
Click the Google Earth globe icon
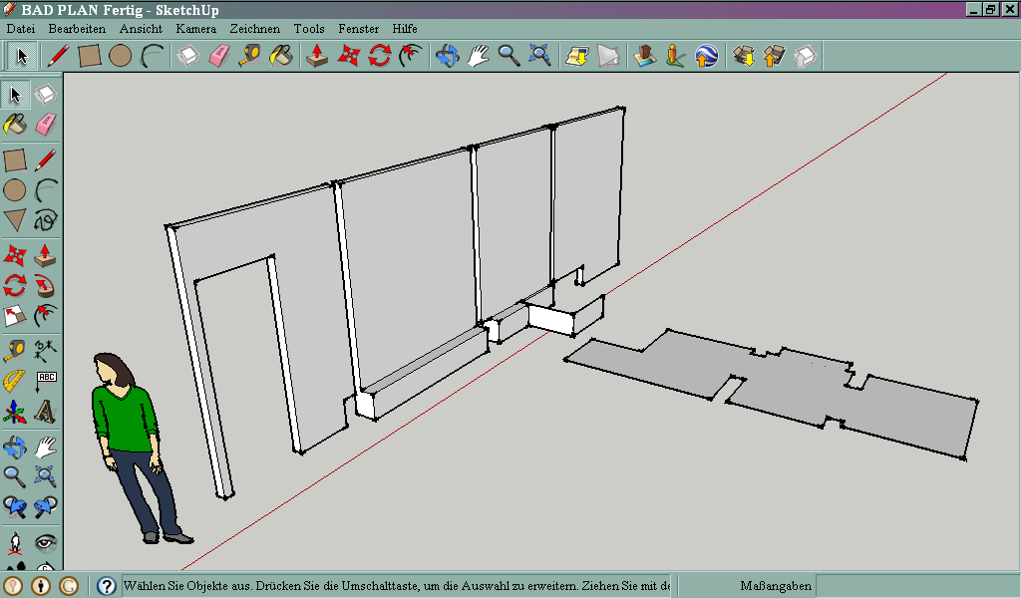click(x=706, y=56)
